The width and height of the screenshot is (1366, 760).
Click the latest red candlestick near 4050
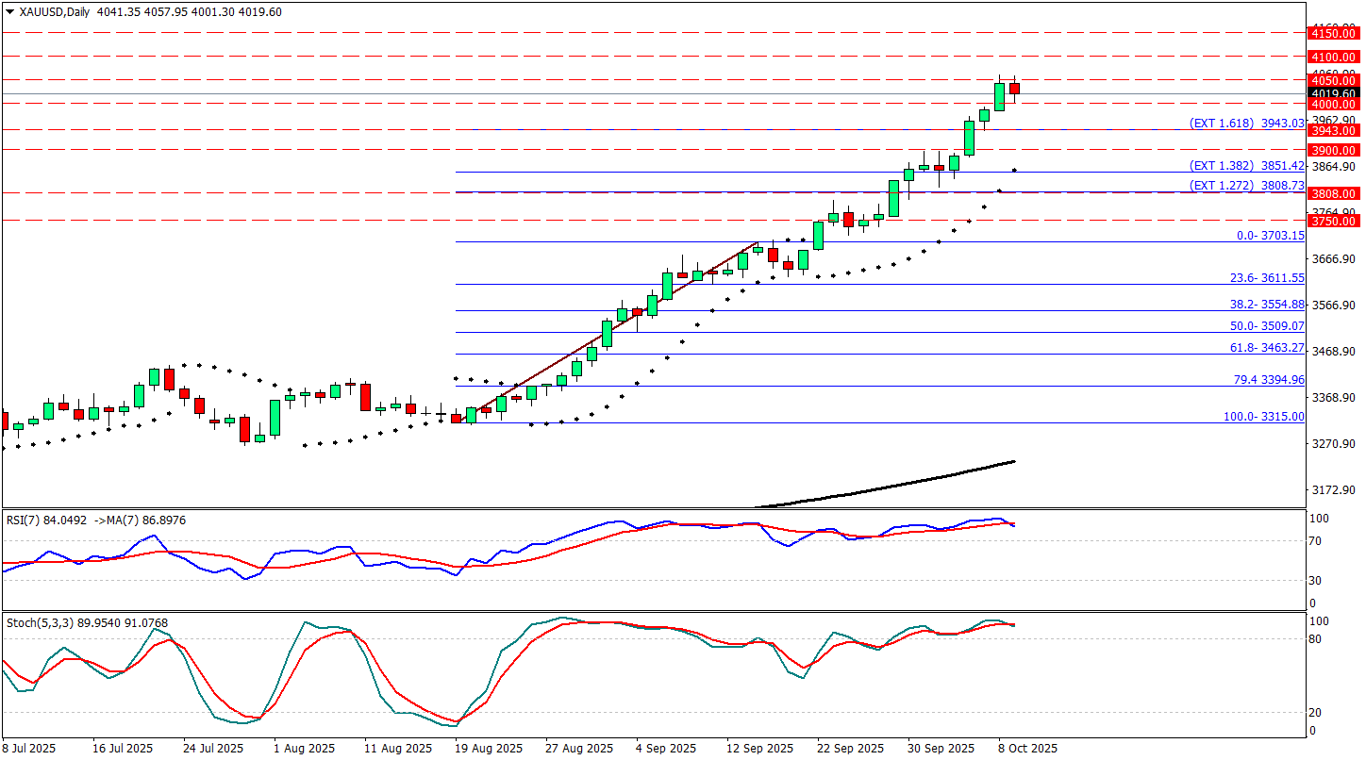[1014, 88]
